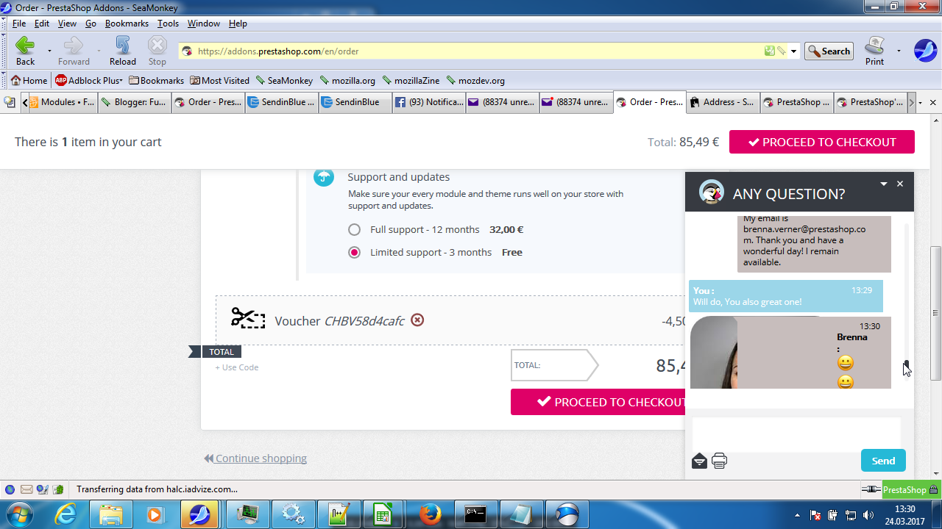Open Composer from the status bar
Image resolution: width=942 pixels, height=529 pixels.
(x=42, y=489)
